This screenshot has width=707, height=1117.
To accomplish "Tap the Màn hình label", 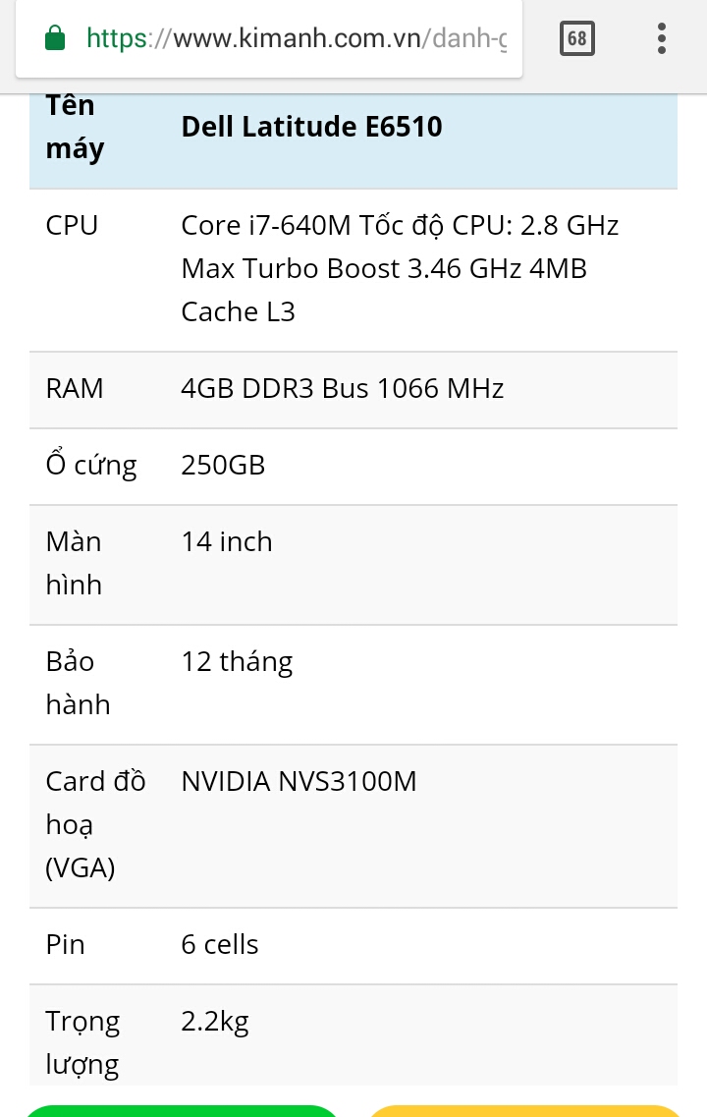I will click(x=74, y=563).
